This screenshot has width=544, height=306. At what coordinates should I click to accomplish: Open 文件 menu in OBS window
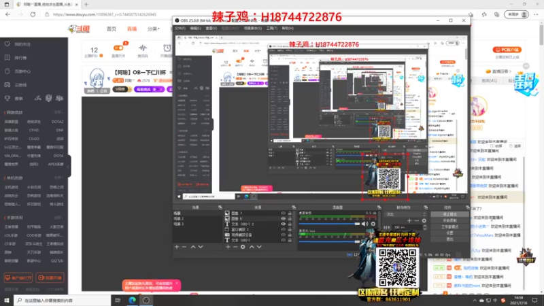[180, 28]
